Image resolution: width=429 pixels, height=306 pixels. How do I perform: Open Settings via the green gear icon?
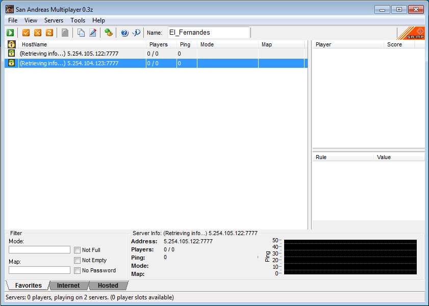(x=109, y=33)
